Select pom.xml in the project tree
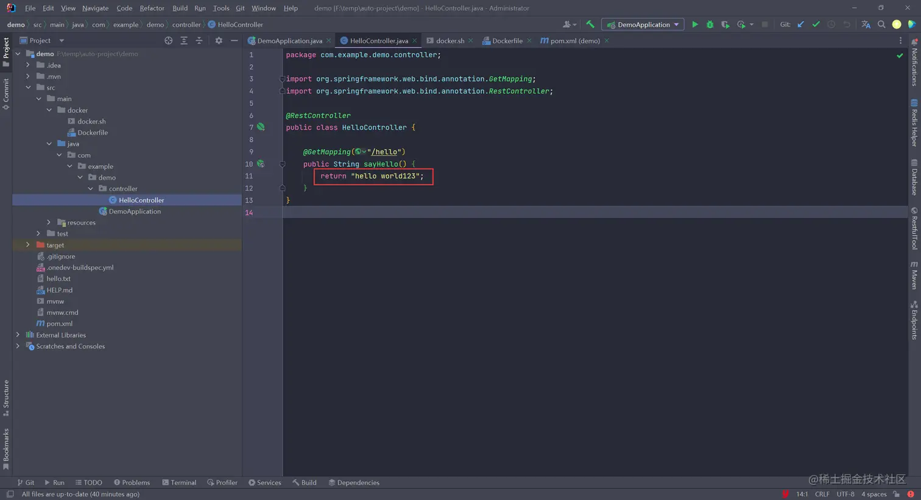The image size is (921, 500). click(59, 323)
